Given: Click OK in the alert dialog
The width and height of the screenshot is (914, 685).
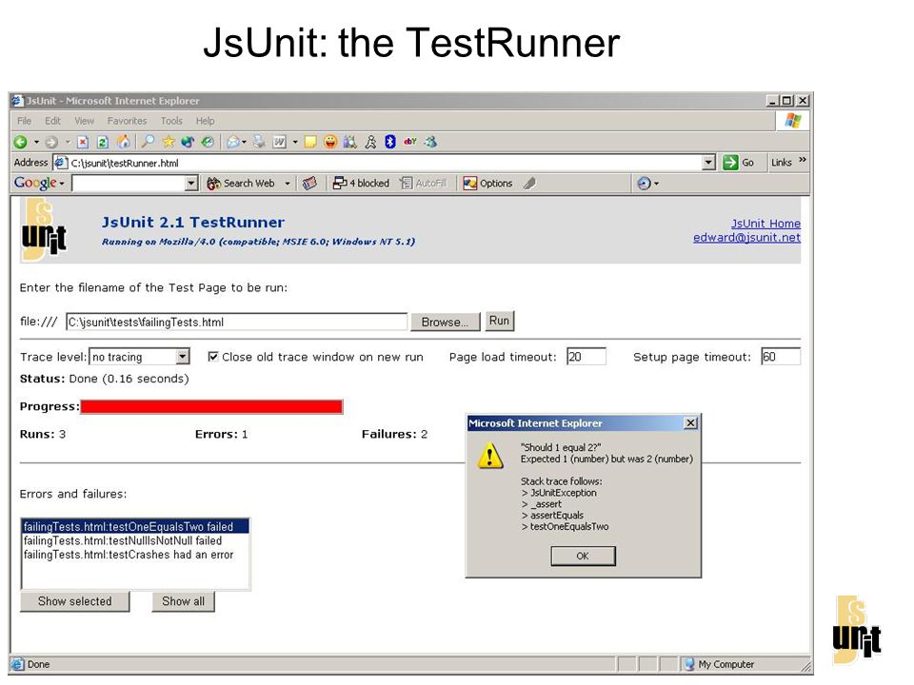Looking at the screenshot, I should pyautogui.click(x=583, y=556).
